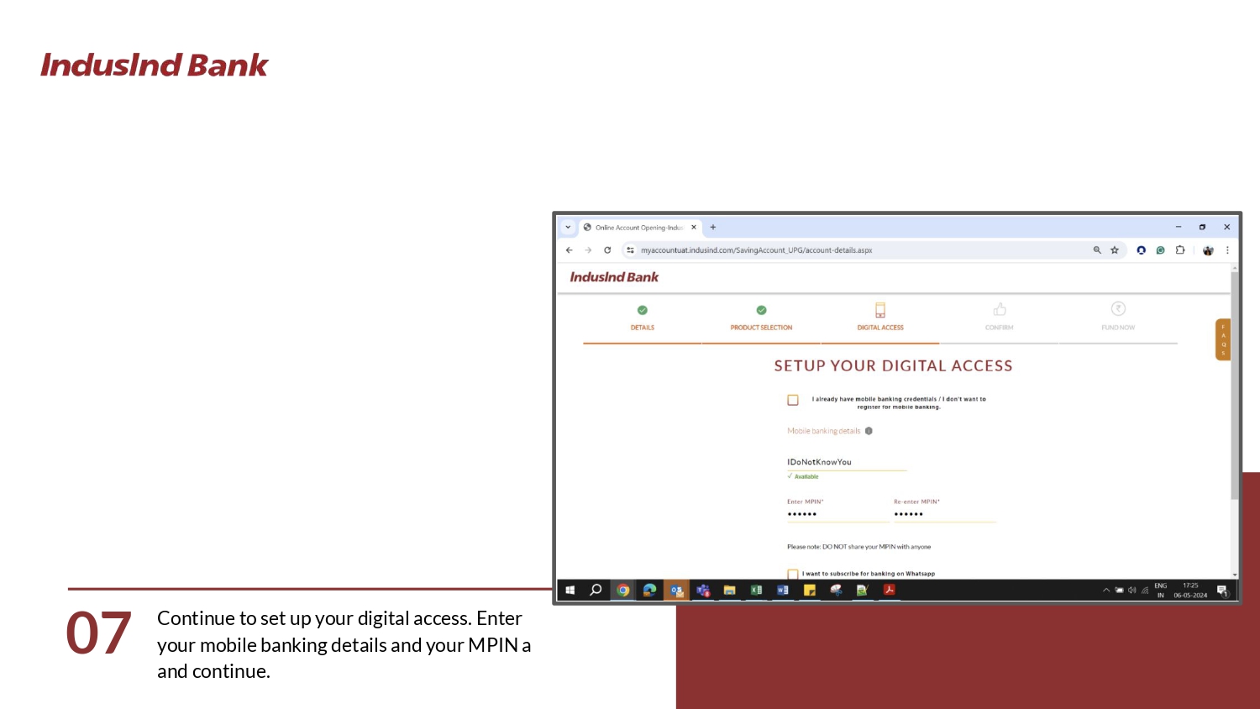Viewport: 1260px width, 709px height.
Task: Open the Windows notification center icon
Action: click(1223, 591)
